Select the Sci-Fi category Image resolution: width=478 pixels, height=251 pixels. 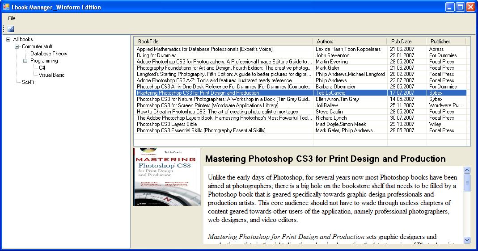28,82
